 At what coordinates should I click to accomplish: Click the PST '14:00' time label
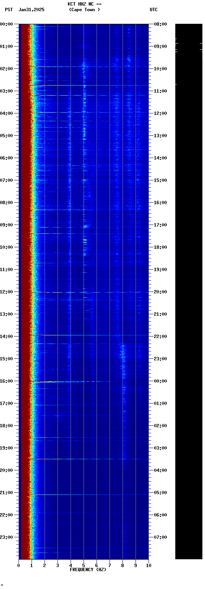point(7,337)
